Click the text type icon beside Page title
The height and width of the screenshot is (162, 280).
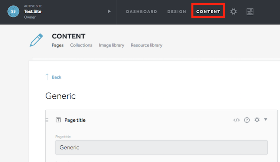[58, 120]
